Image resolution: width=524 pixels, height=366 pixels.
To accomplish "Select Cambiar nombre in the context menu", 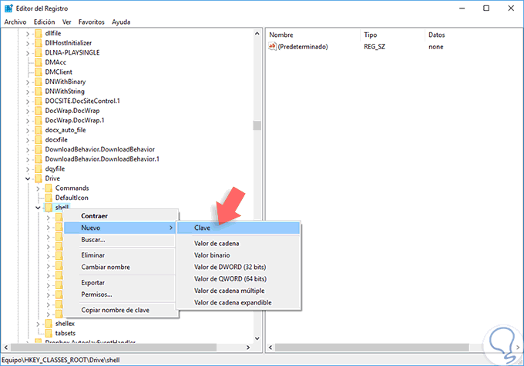I will tap(120, 267).
